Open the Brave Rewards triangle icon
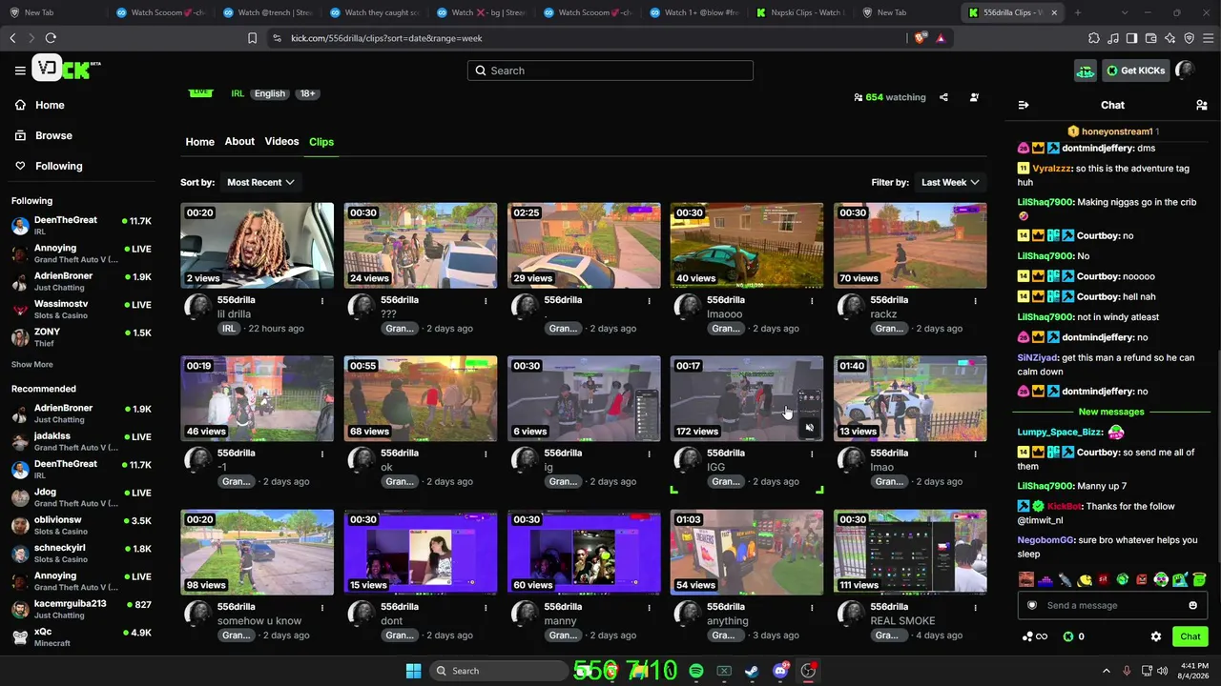The height and width of the screenshot is (686, 1221). click(941, 38)
